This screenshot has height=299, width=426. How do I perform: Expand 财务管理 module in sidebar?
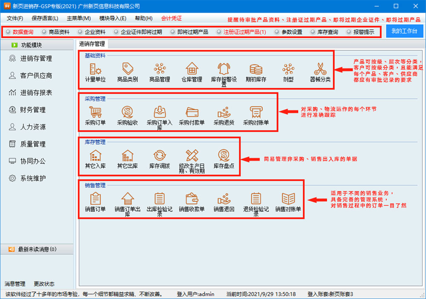click(32, 110)
